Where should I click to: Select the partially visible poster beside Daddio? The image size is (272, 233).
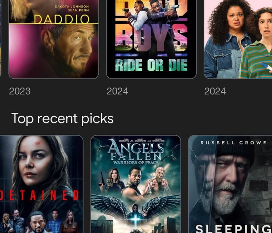pyautogui.click(x=0, y=39)
